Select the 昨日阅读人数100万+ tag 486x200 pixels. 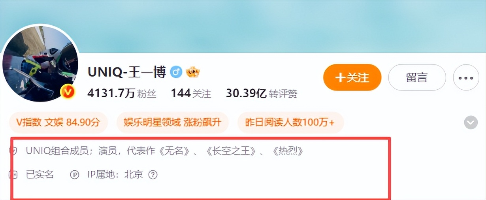[290, 122]
